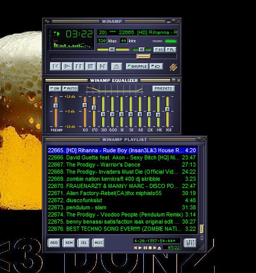256x273 pixels.
Task: Open the playlist MISC menu
Action: [98, 243]
